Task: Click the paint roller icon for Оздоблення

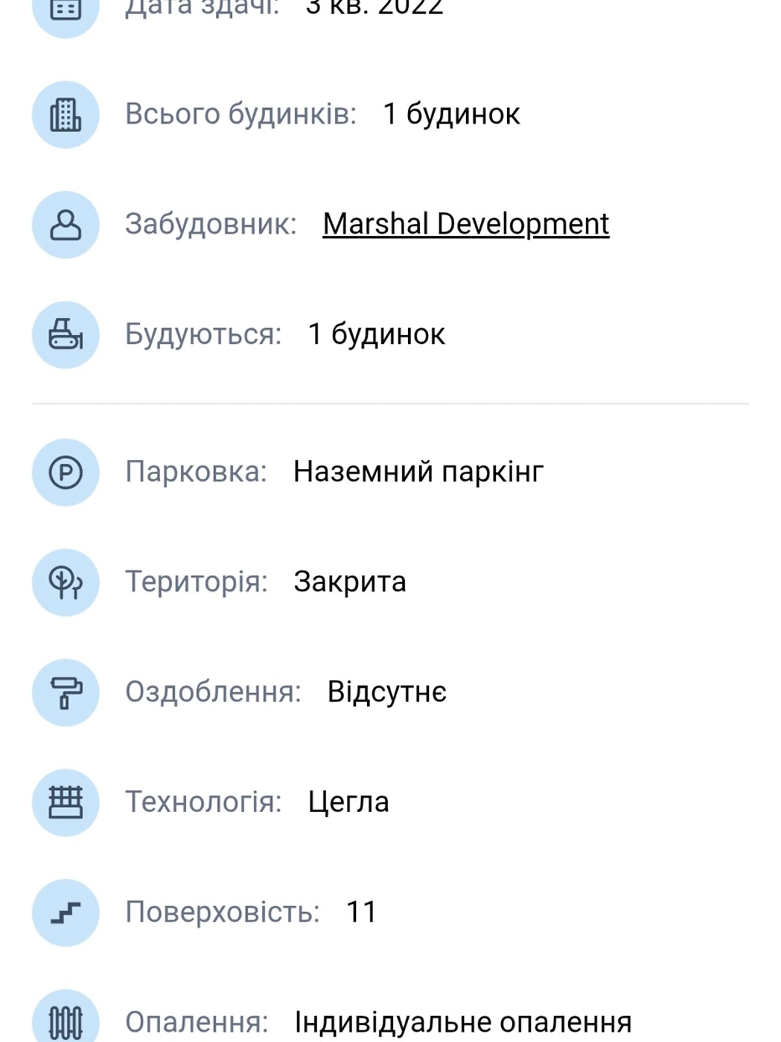Action: pos(64,692)
